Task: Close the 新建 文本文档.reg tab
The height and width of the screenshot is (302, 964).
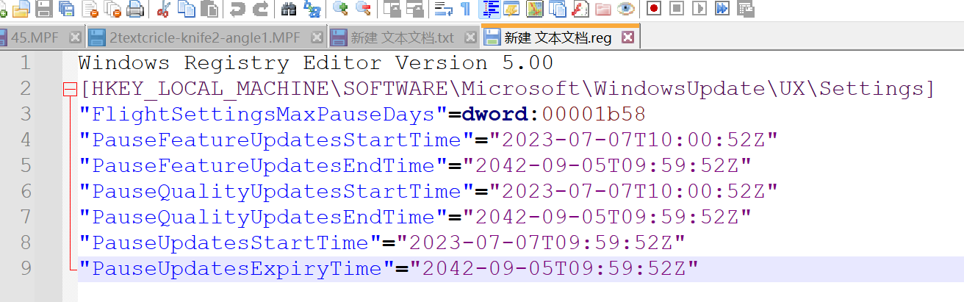Action: 627,37
